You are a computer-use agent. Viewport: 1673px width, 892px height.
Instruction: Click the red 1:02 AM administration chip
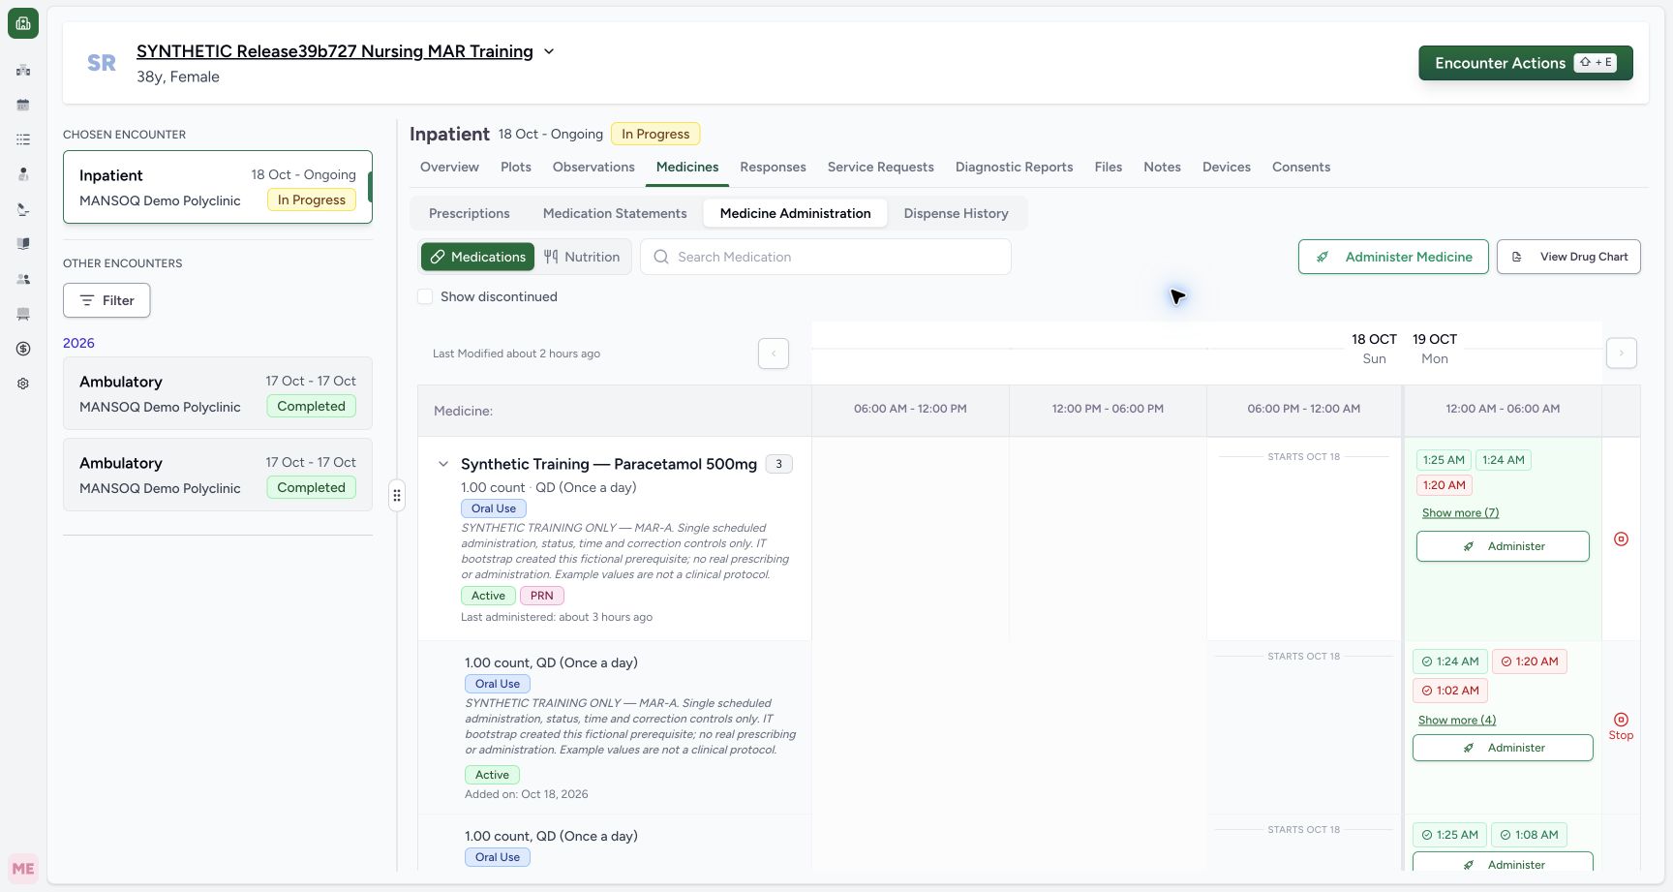[x=1450, y=691]
